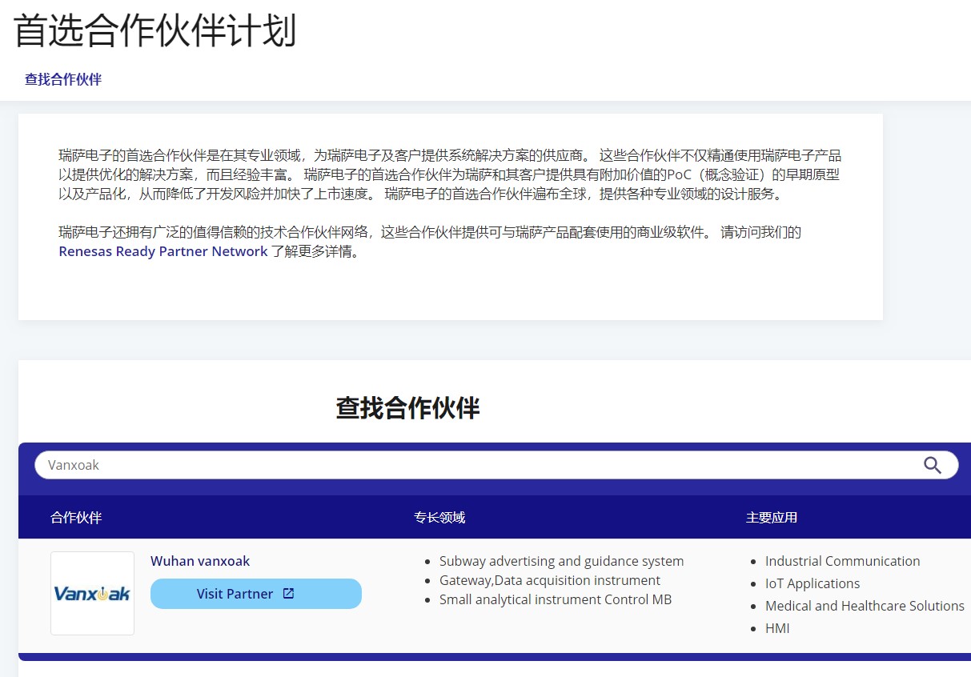971x677 pixels.
Task: Click external link icon on Visit Partner
Action: (x=289, y=594)
